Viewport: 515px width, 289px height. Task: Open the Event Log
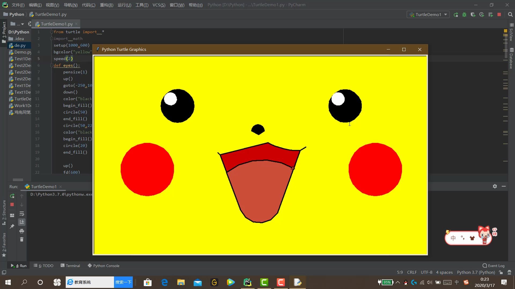494,266
